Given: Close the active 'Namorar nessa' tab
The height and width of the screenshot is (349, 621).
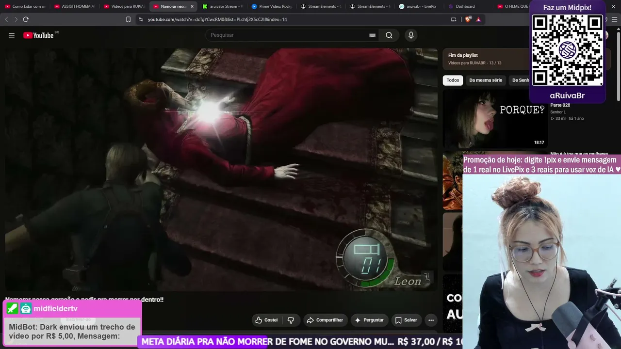Looking at the screenshot, I should [192, 6].
